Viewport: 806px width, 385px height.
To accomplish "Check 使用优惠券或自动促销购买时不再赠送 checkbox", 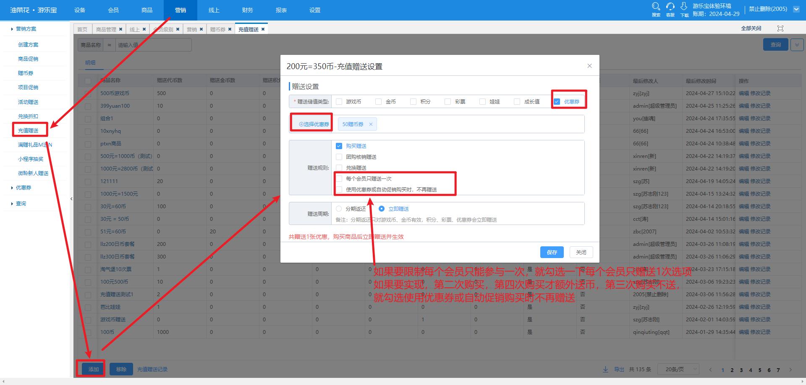I will tap(339, 189).
